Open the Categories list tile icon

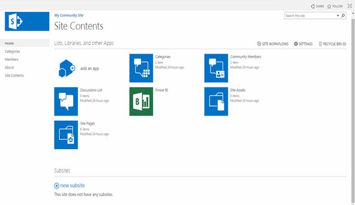(141, 68)
